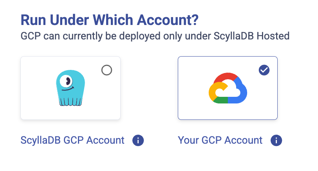Click the red arc of Google Cloud logo
This screenshot has height=171, width=318.
tap(226, 77)
